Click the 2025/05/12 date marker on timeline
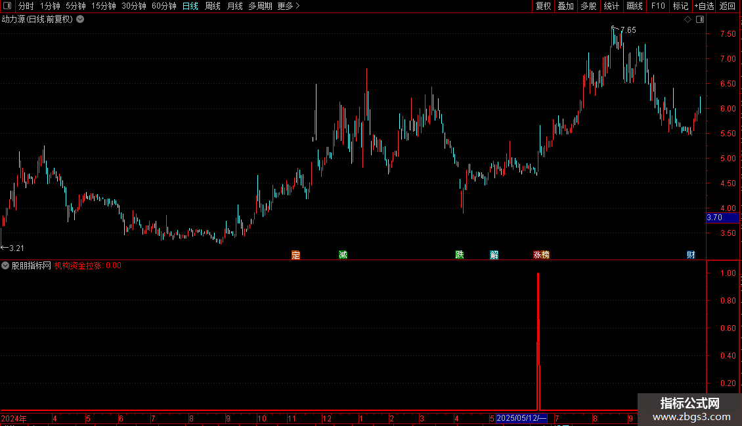The width and height of the screenshot is (742, 426). click(x=521, y=418)
